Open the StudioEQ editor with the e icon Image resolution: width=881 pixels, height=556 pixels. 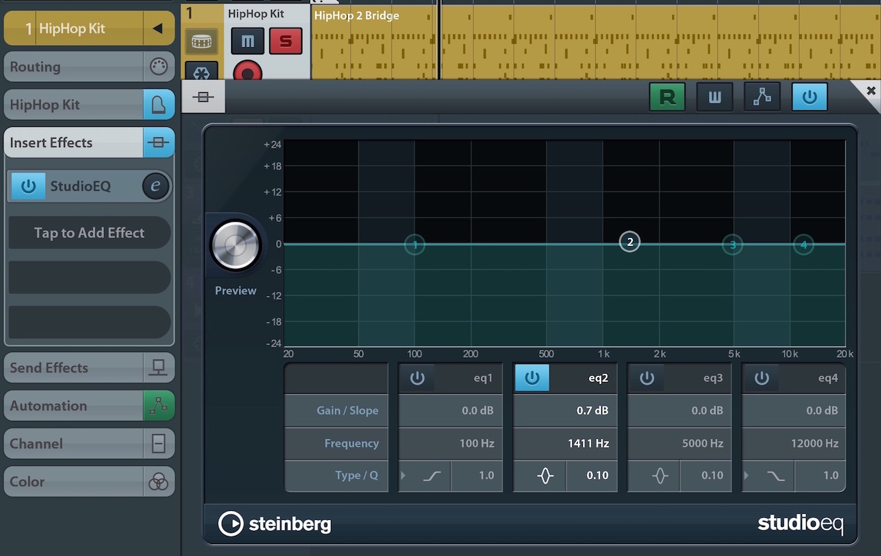pyautogui.click(x=155, y=186)
